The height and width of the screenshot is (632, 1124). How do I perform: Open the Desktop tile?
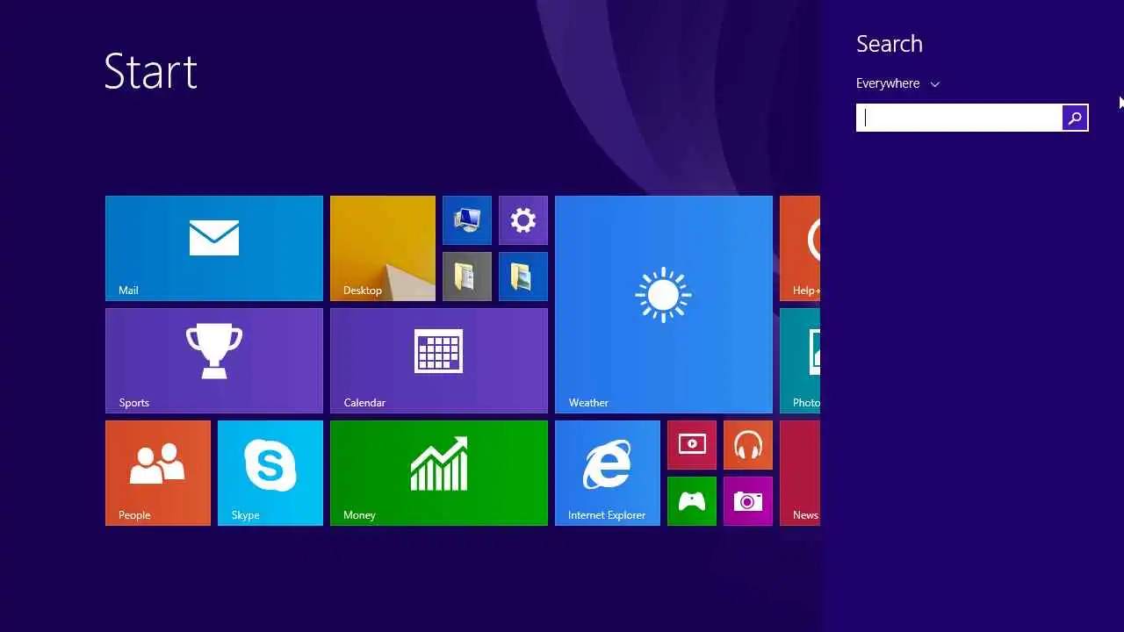pos(383,248)
